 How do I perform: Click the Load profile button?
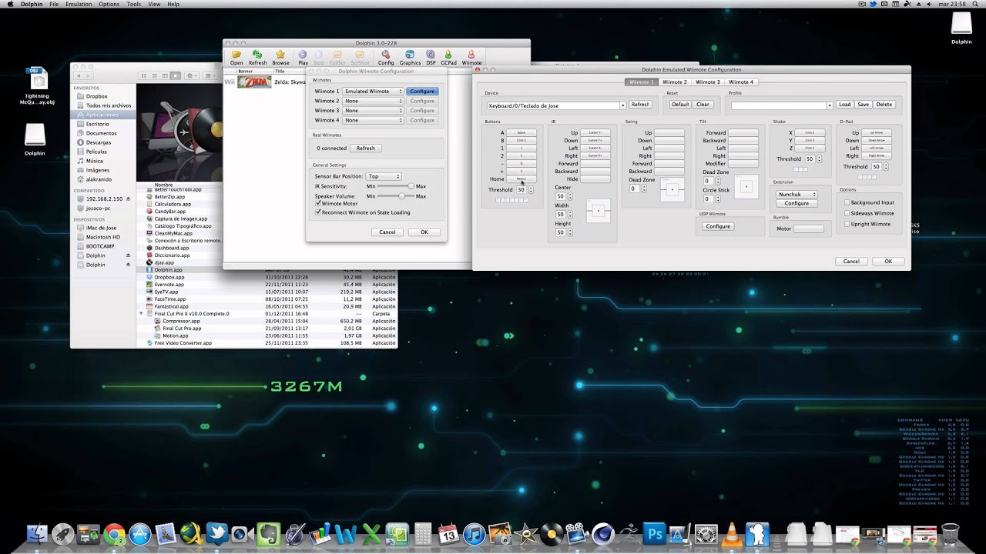(845, 105)
